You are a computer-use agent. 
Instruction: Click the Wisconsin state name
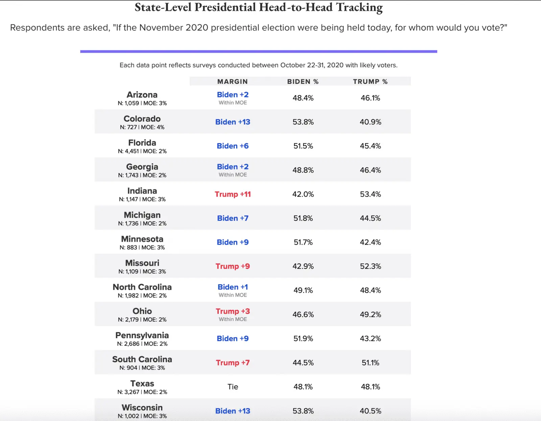pyautogui.click(x=142, y=407)
